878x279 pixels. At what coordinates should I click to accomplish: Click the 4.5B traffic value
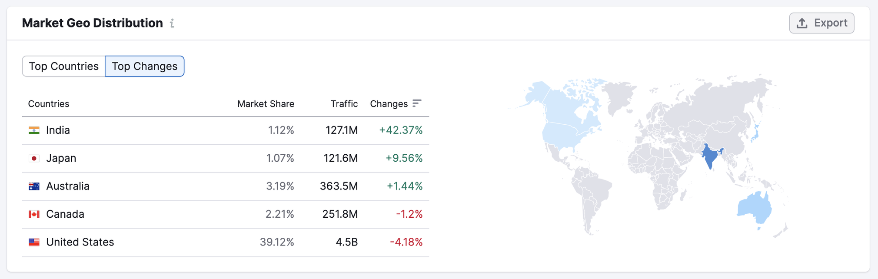tap(346, 242)
